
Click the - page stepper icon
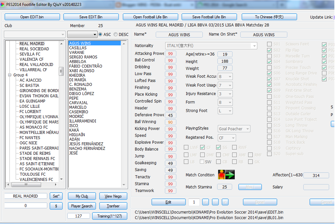pos(215,202)
